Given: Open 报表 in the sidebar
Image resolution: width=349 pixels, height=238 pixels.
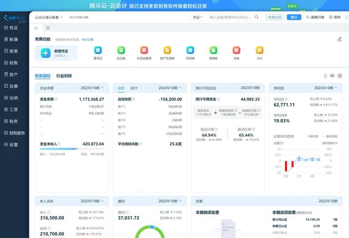Looking at the screenshot, I should click(x=11, y=51).
